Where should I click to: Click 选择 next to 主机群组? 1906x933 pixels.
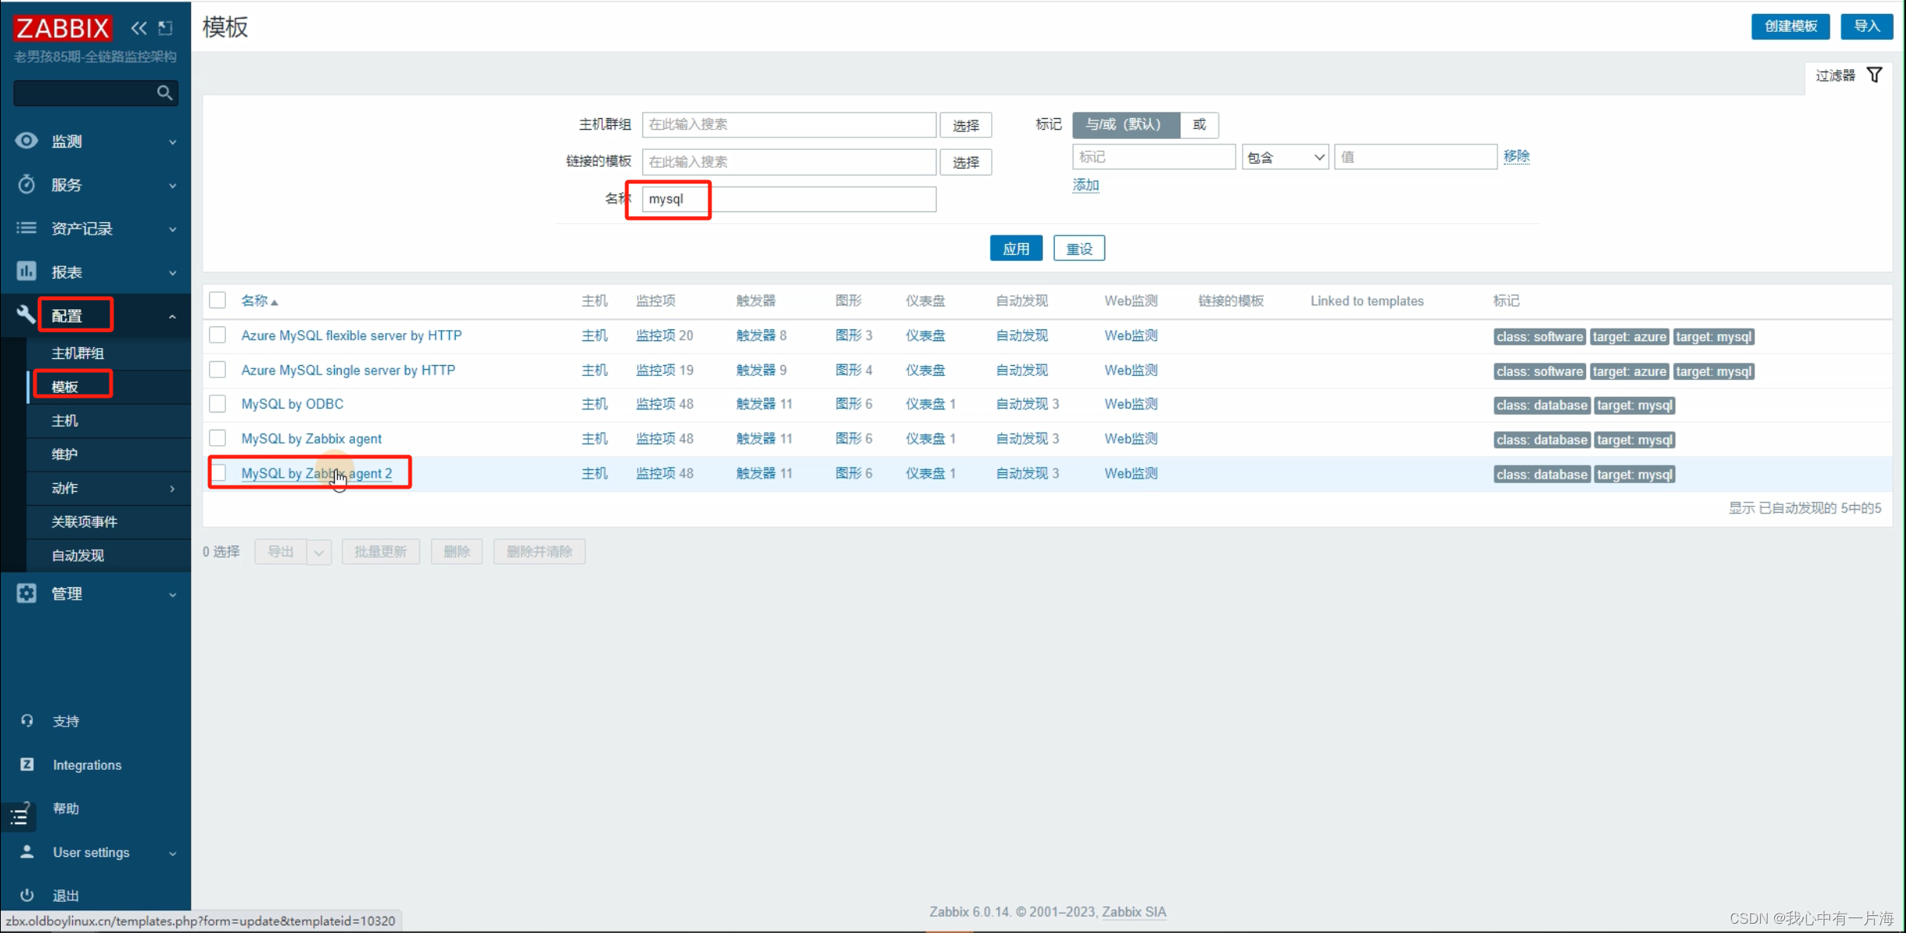click(965, 125)
